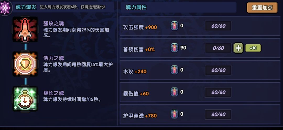Click the 60/60 field in 暴伤值 row
This screenshot has height=130, width=283.
click(x=218, y=92)
